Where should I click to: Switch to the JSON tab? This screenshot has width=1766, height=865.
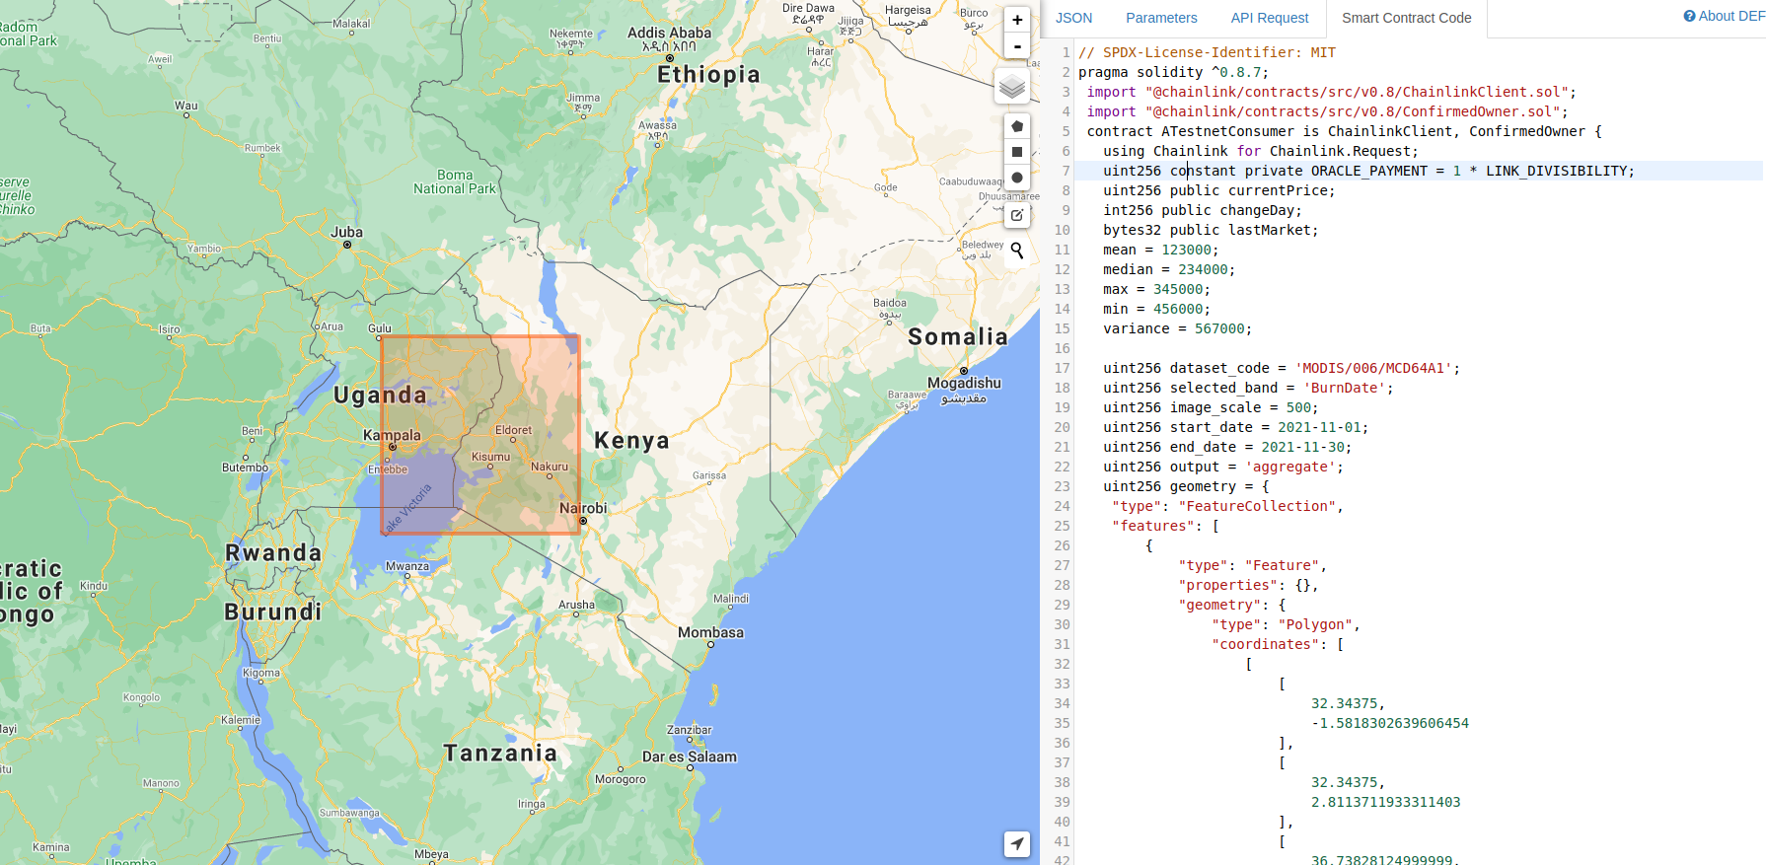click(x=1073, y=18)
